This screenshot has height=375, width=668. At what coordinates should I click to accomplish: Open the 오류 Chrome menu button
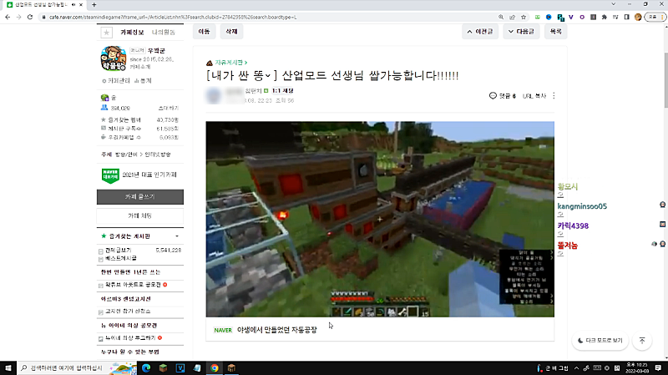655,17
